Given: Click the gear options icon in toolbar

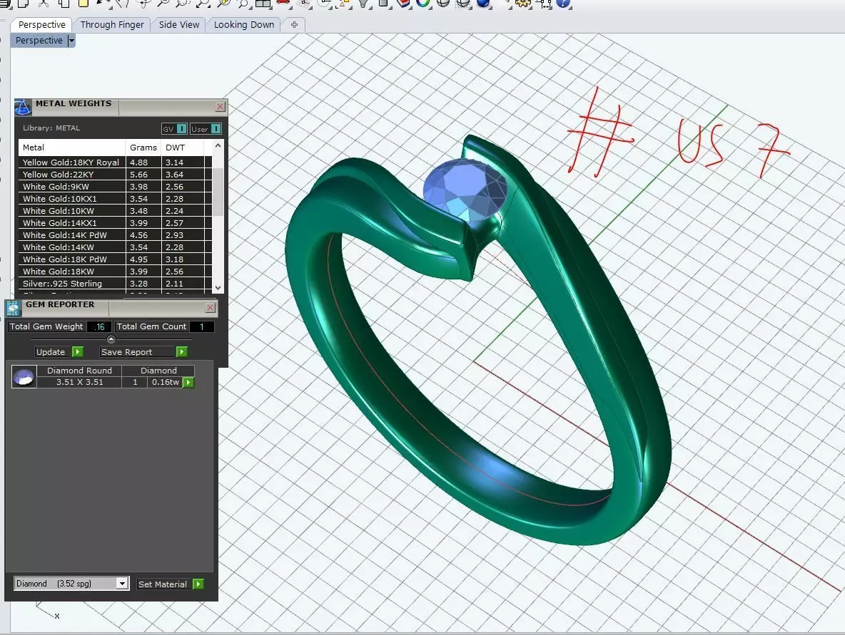Looking at the screenshot, I should pyautogui.click(x=523, y=4).
